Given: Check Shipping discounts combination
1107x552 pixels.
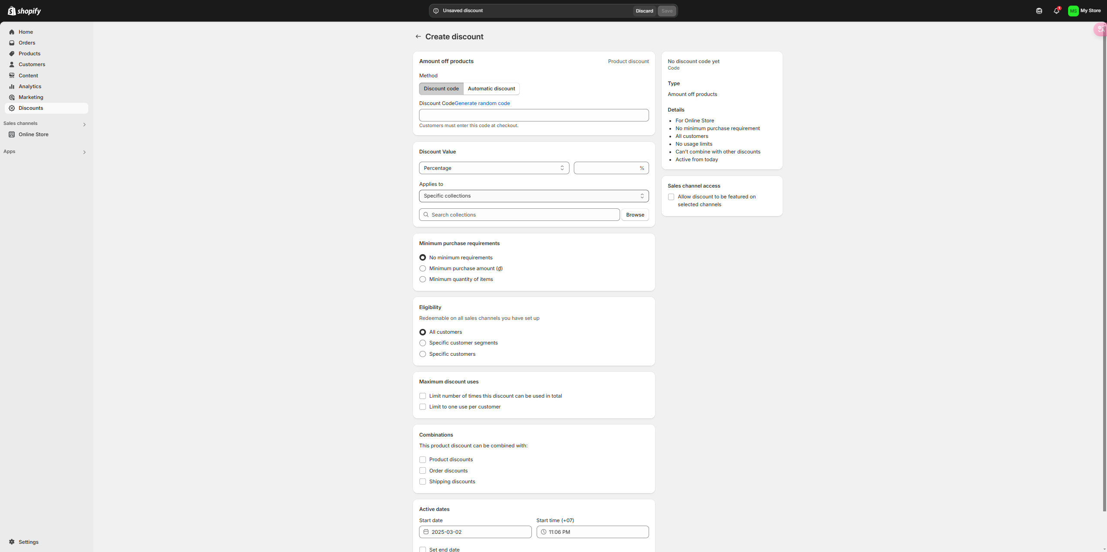Looking at the screenshot, I should [x=422, y=482].
